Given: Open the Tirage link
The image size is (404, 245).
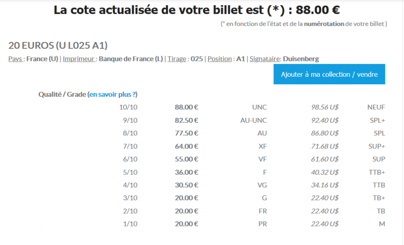Looking at the screenshot, I should (x=178, y=59).
